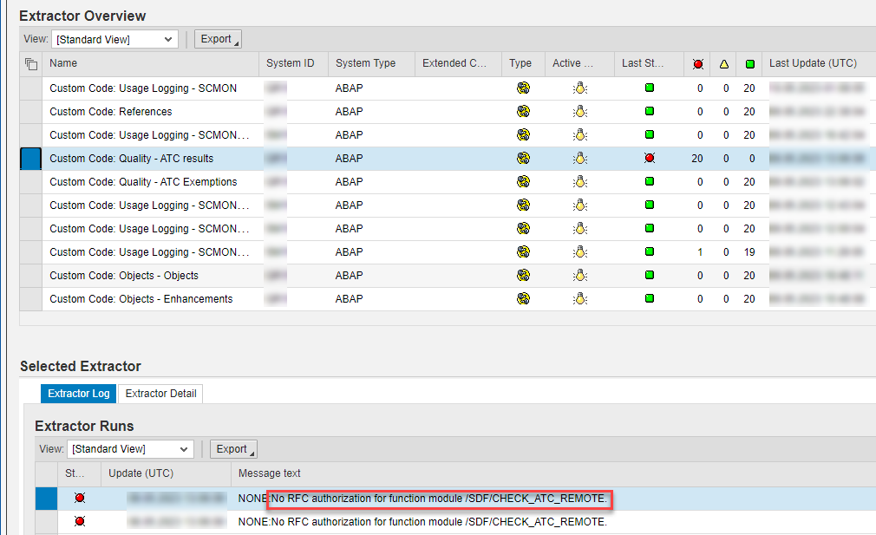Open the View dropdown in Extractor Overview
This screenshot has height=535, width=876.
tap(114, 39)
